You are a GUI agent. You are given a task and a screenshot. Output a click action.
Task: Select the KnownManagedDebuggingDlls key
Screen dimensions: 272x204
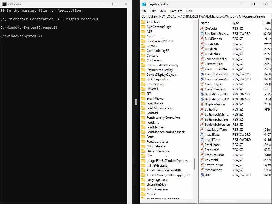[x=168, y=175]
